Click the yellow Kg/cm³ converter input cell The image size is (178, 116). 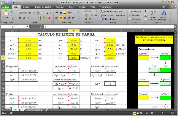(x=143, y=58)
